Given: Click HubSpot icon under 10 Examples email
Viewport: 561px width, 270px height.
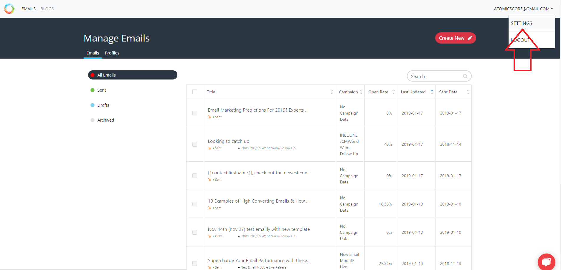Looking at the screenshot, I should [209, 208].
